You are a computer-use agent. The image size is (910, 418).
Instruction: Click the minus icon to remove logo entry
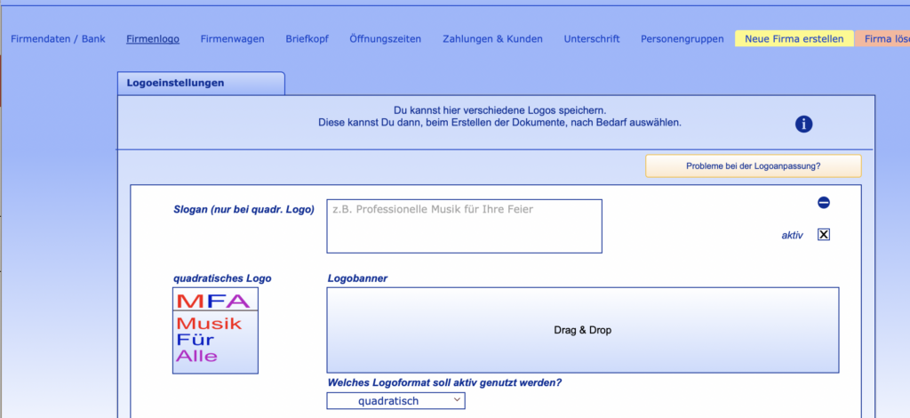824,203
